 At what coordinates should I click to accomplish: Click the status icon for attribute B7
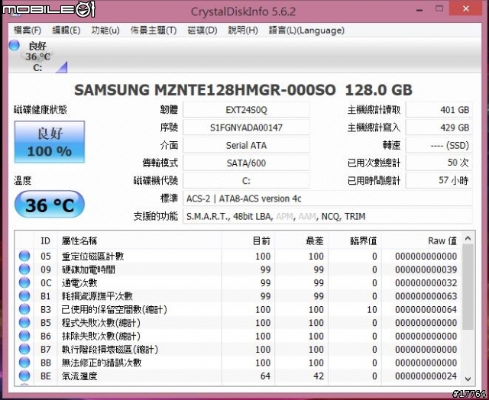tap(24, 349)
